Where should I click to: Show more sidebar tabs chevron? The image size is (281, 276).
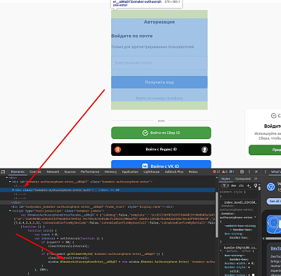click(256, 178)
